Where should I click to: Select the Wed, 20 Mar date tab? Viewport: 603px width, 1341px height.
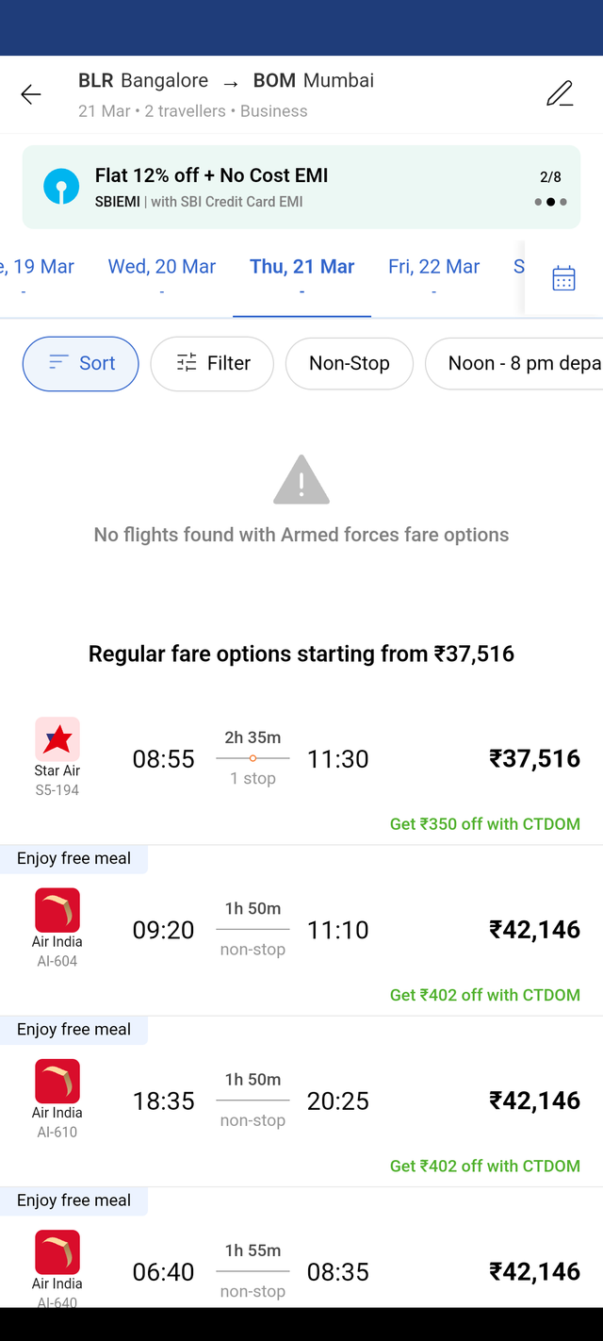162,278
